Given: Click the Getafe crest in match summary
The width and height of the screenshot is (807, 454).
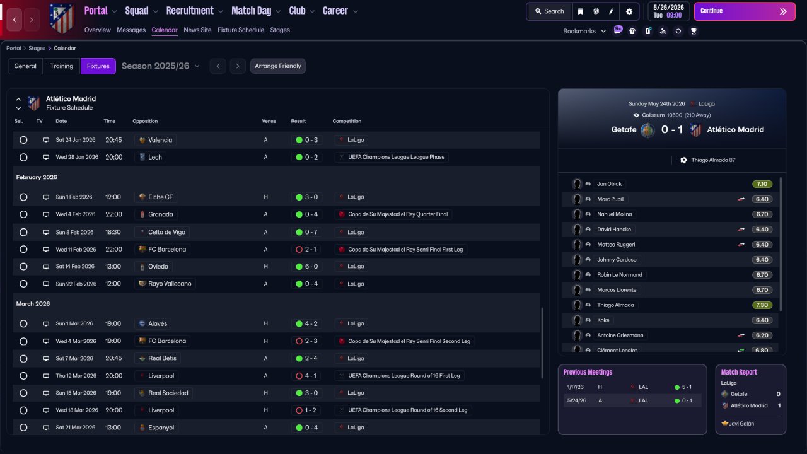Looking at the screenshot, I should tap(647, 131).
